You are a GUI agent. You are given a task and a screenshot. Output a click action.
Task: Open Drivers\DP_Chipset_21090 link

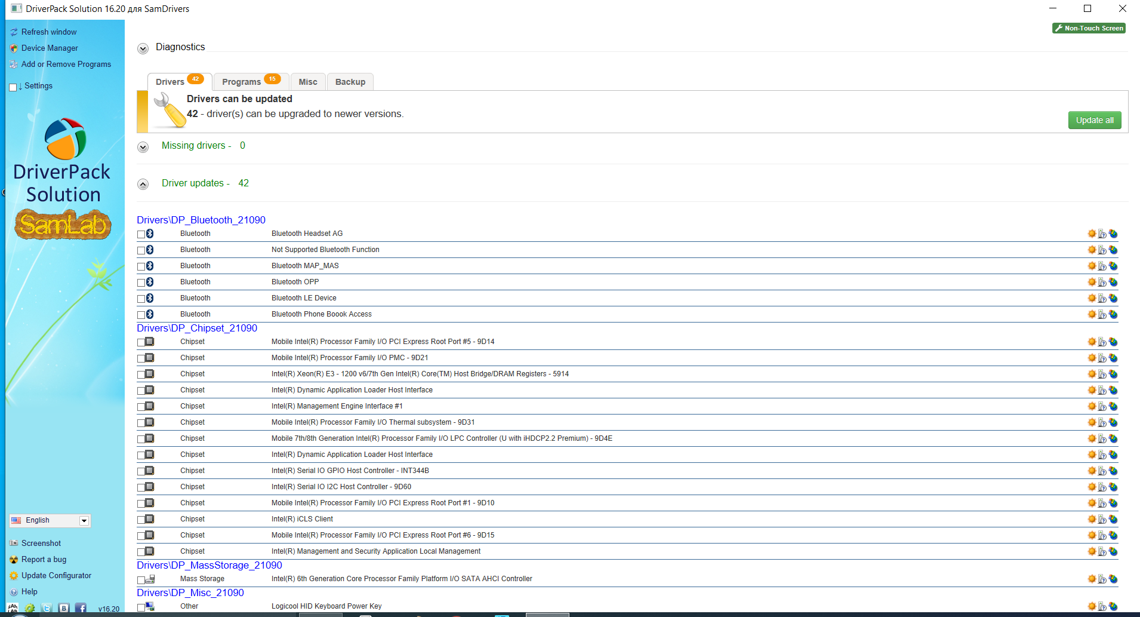point(197,328)
